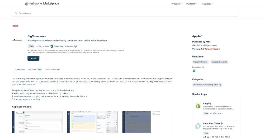Open the Shopify similar app title
The height and width of the screenshot is (138, 264).
pyautogui.click(x=207, y=104)
